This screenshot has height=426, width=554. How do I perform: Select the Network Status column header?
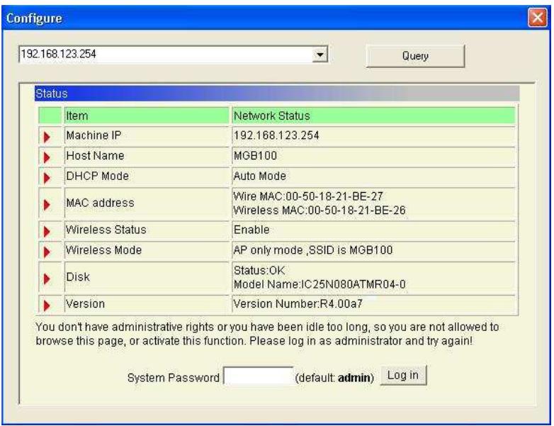pos(373,116)
